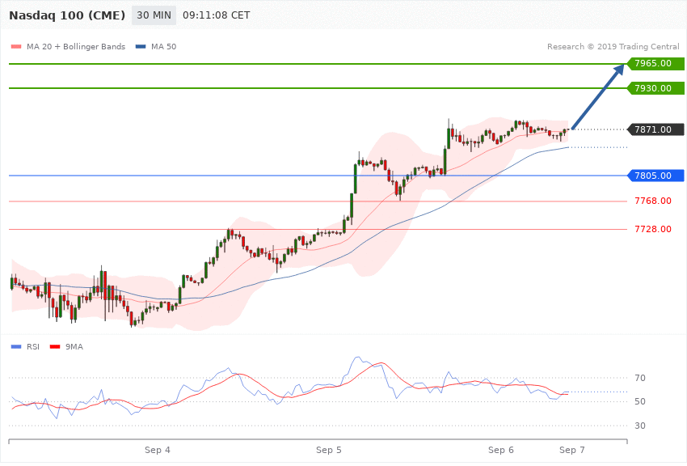This screenshot has width=687, height=466.
Task: Click the 7805.00 blue pivot price tag
Action: point(656,176)
